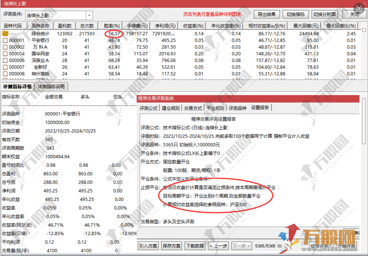Click the 68.29 win rate cell
The height and width of the screenshot is (256, 368).
point(114,61)
